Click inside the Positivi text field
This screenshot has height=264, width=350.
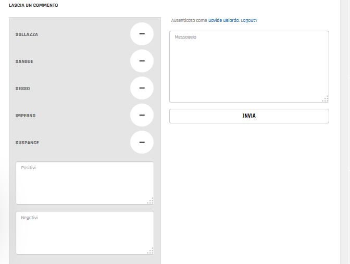(84, 183)
